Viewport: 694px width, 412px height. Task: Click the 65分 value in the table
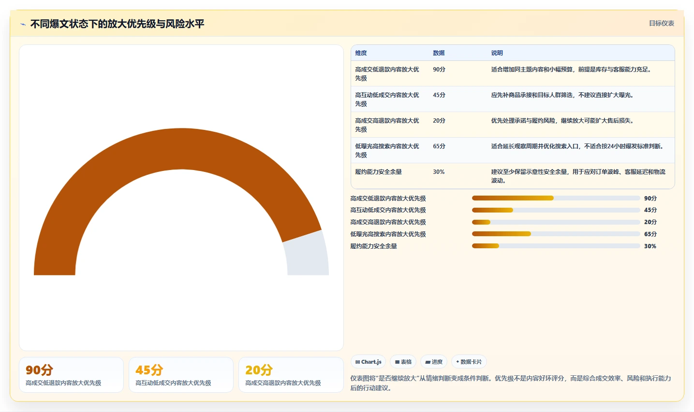coord(439,146)
